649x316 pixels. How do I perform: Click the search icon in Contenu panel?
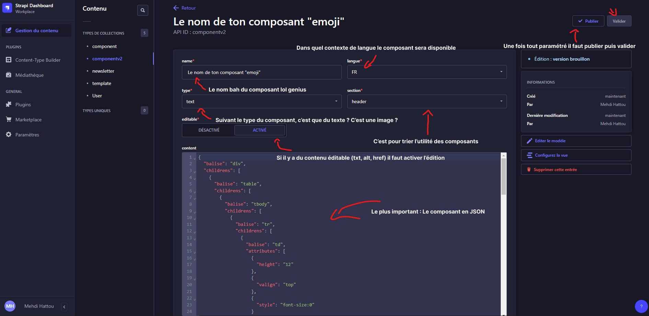coord(142,10)
